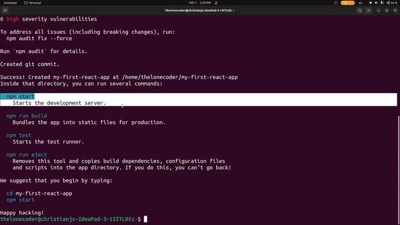Click the 'To address all issues' line
This screenshot has height=225, width=400.
(87, 32)
